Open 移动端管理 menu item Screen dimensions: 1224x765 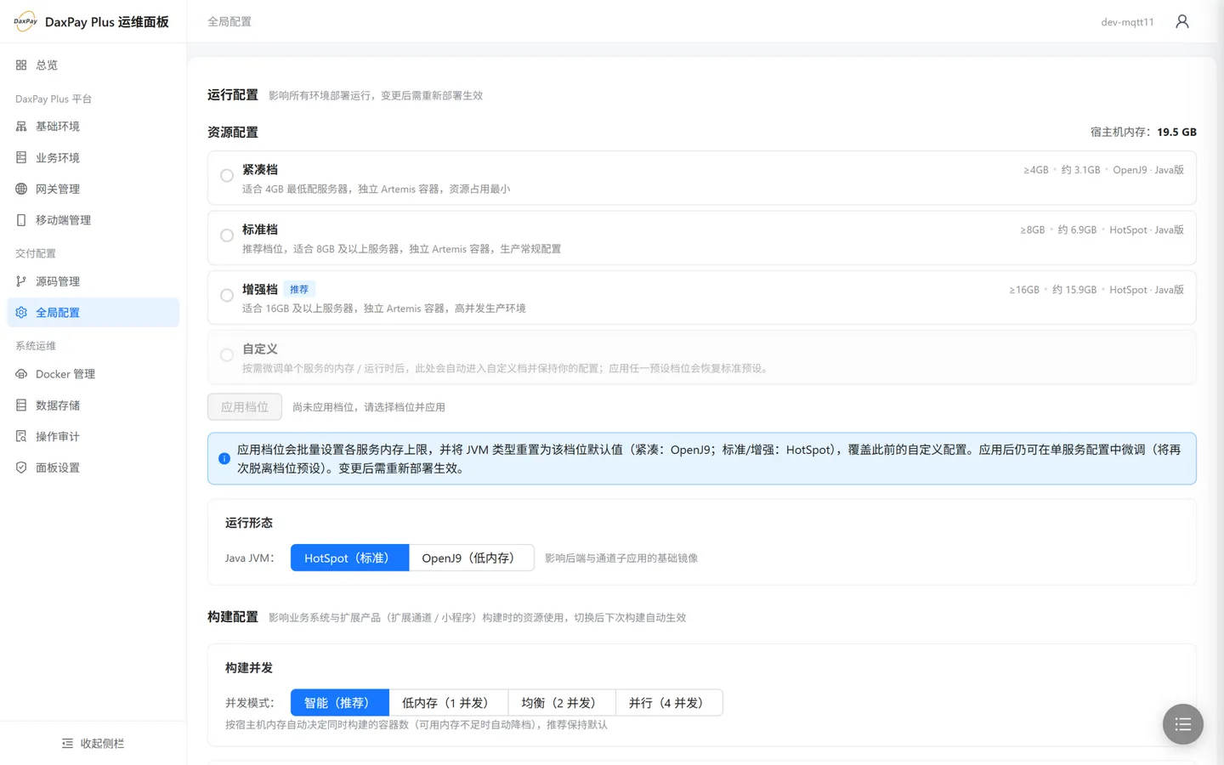pyautogui.click(x=93, y=220)
